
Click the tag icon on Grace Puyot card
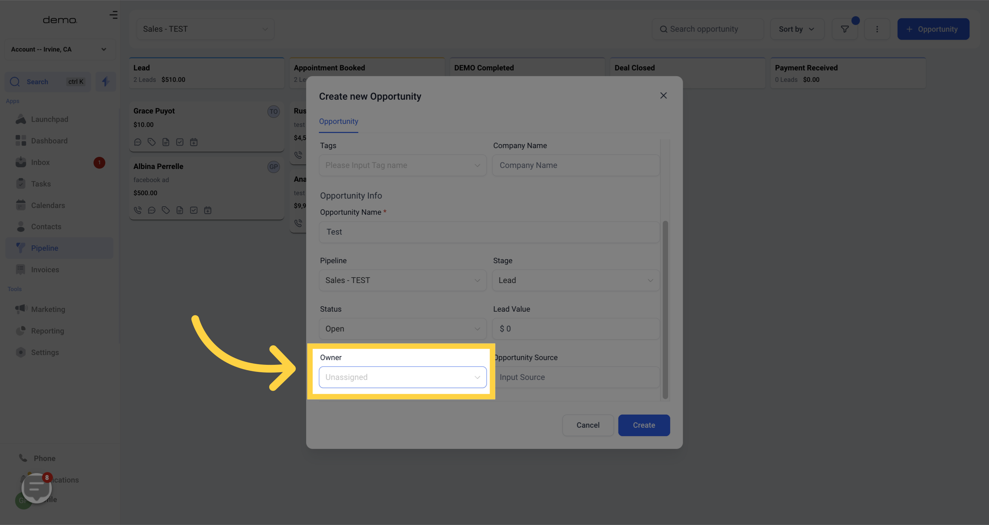(x=152, y=142)
